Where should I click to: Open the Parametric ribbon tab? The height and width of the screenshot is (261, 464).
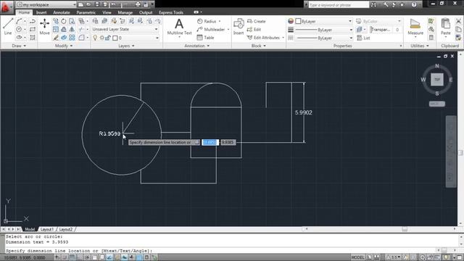[86, 12]
